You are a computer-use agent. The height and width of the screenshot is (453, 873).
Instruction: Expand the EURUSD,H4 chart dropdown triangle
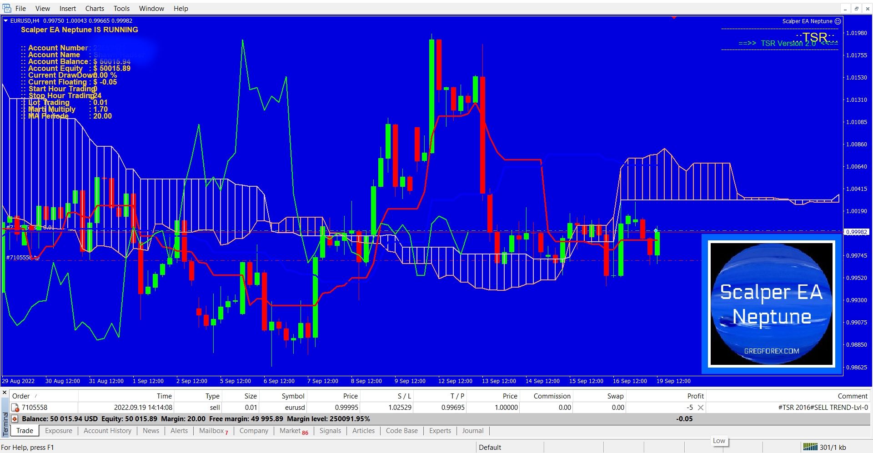(x=5, y=21)
